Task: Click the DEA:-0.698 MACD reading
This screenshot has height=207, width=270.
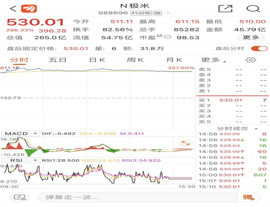Action: pos(98,134)
